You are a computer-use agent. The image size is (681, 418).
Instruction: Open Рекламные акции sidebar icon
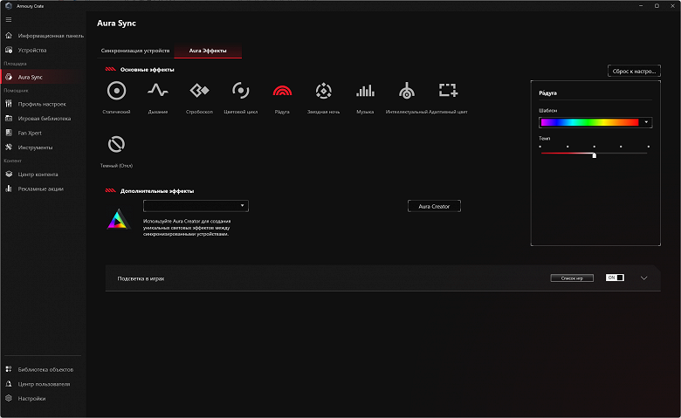tap(9, 188)
